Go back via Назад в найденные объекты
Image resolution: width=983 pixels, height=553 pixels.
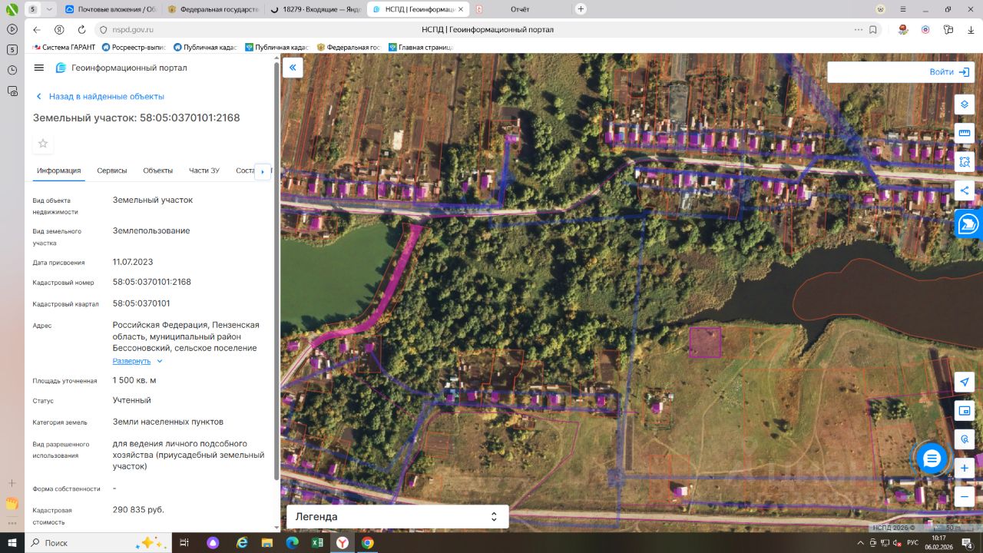[100, 97]
